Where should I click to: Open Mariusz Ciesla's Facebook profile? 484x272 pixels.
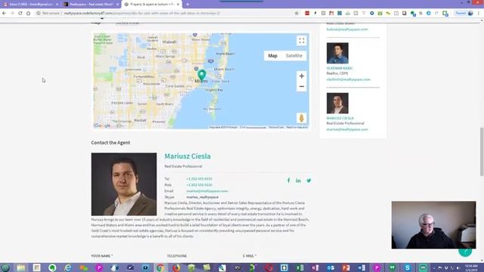(x=289, y=181)
